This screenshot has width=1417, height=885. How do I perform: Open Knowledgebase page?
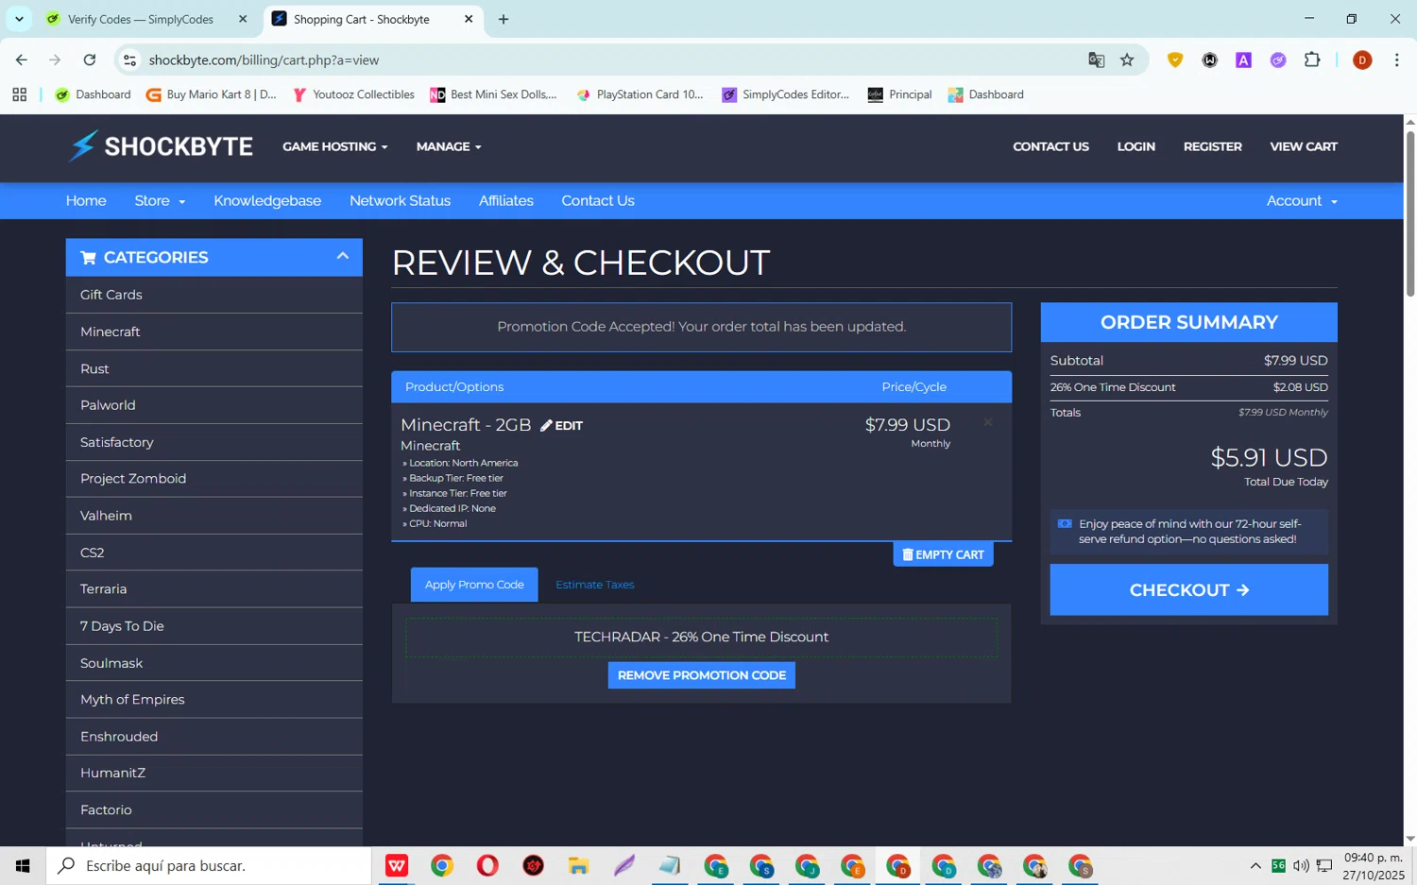(267, 200)
